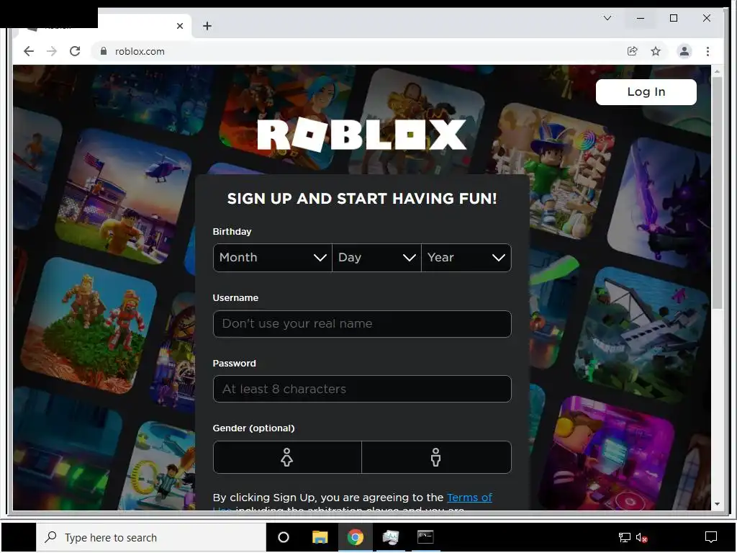Click the helicopter game thumbnail
This screenshot has width=737, height=553.
[x=123, y=197]
